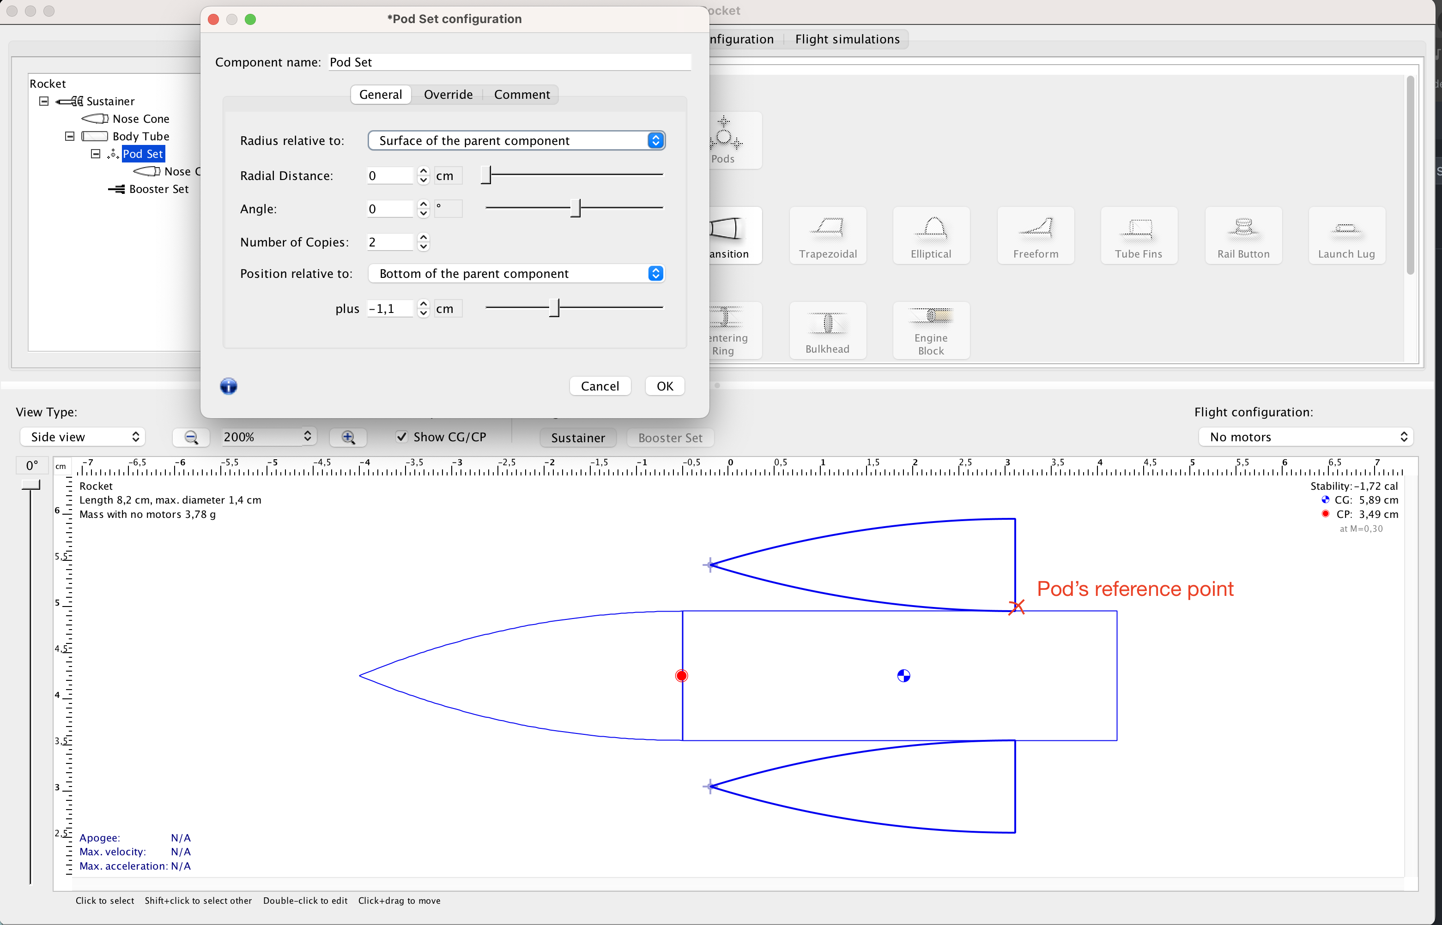
Task: Add a Launch Lug component
Action: [1346, 236]
